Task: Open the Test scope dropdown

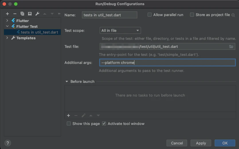Action: coord(120,30)
